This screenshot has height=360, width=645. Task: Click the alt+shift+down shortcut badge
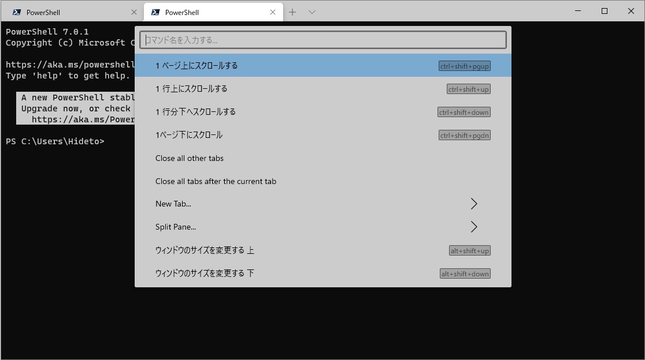(x=465, y=273)
